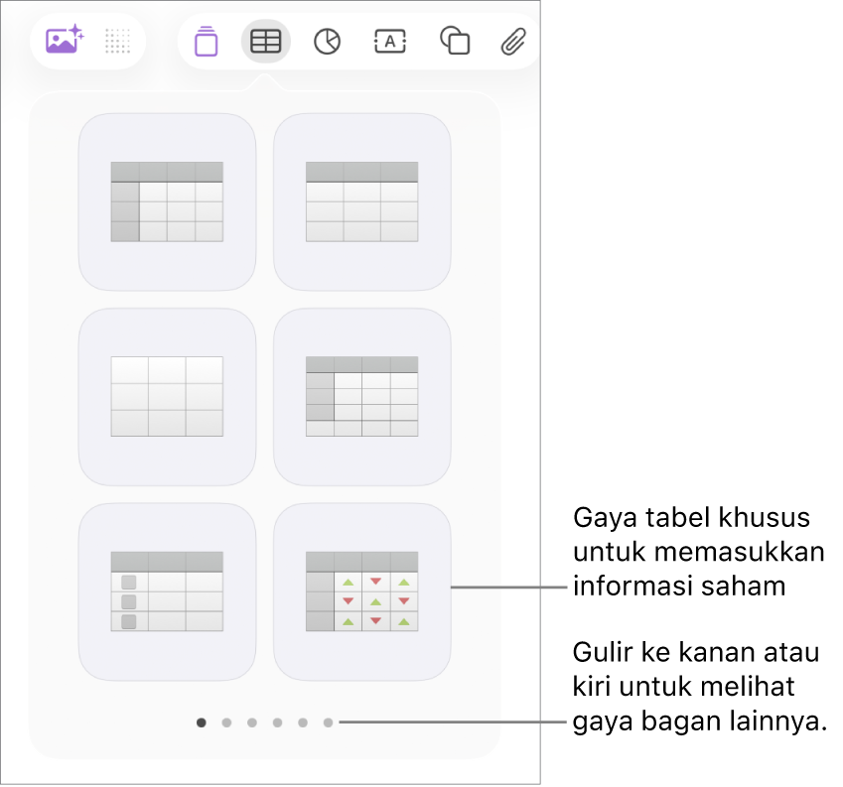Switch to third page dot of styles
The height and width of the screenshot is (787, 843).
(251, 722)
